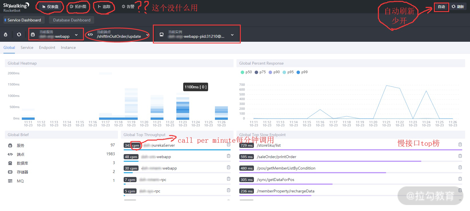Viewport: 470px width, 211px height.
Task: Select the Endpoint tab
Action: click(x=47, y=48)
